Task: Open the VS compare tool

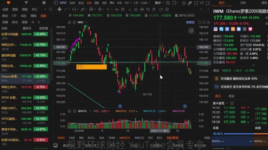Action: coord(202,3)
